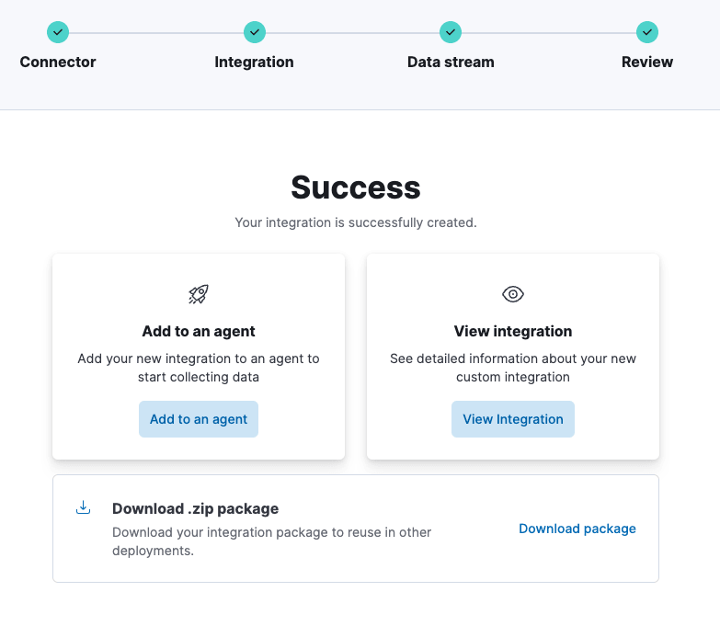Click the eye icon above View integration

[513, 294]
